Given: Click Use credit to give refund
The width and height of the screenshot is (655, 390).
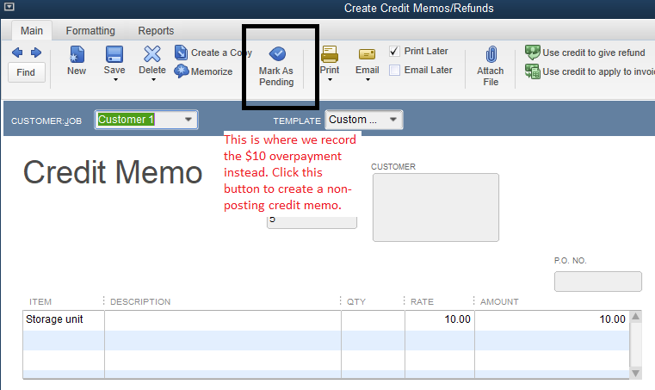Looking at the screenshot, I should click(x=585, y=53).
